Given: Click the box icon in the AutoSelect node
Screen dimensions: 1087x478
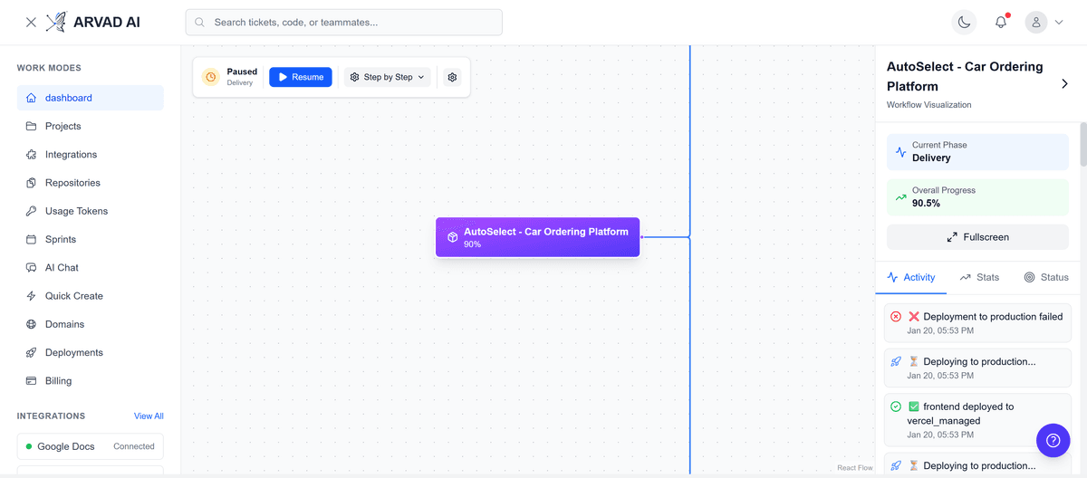Looking at the screenshot, I should point(453,237).
